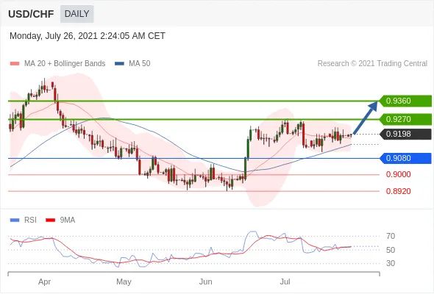This screenshot has width=434, height=294.
Task: Toggle the RSI legend label
Action: [30, 220]
